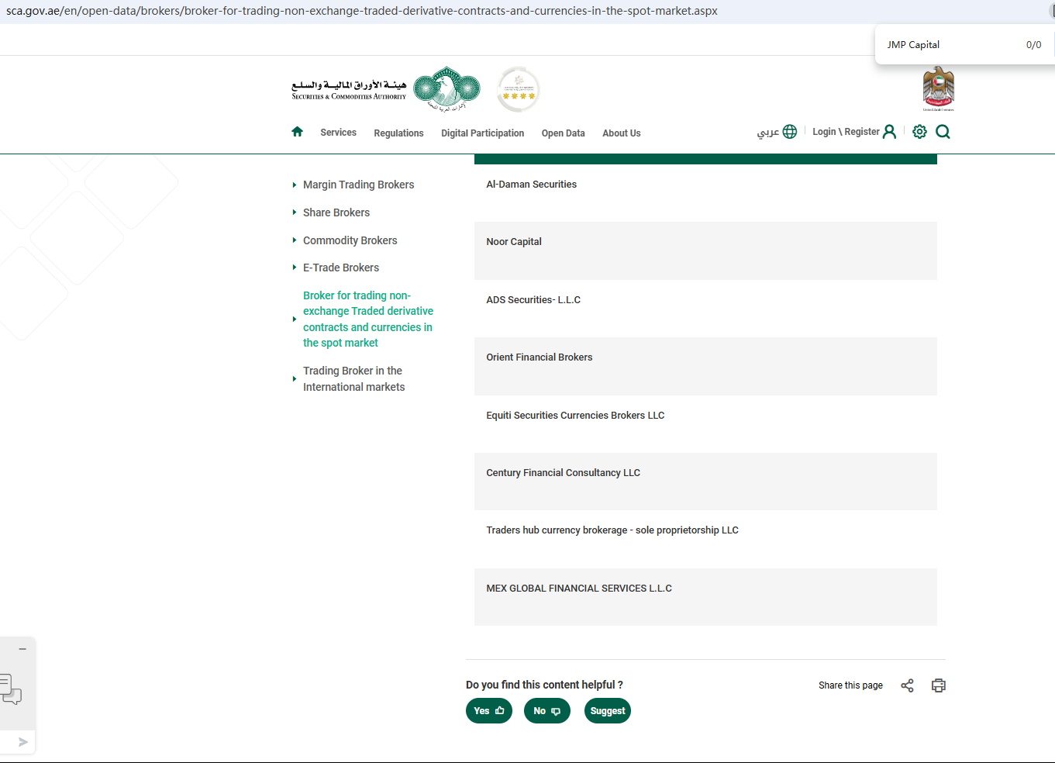Click Century Financial Consultancy LLC row
The image size is (1055, 763).
click(705, 482)
